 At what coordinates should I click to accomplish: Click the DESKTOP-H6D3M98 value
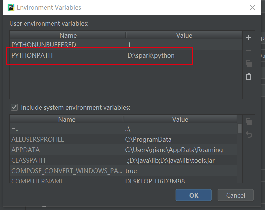coord(155,181)
